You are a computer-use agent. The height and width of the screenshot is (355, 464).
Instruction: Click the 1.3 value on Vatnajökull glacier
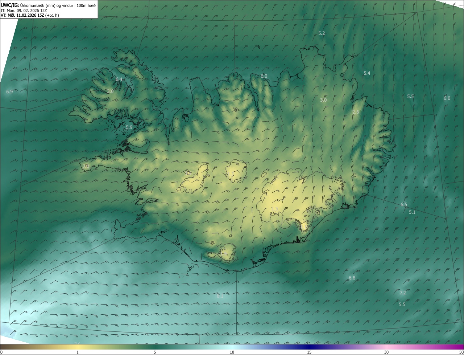pos(274,209)
